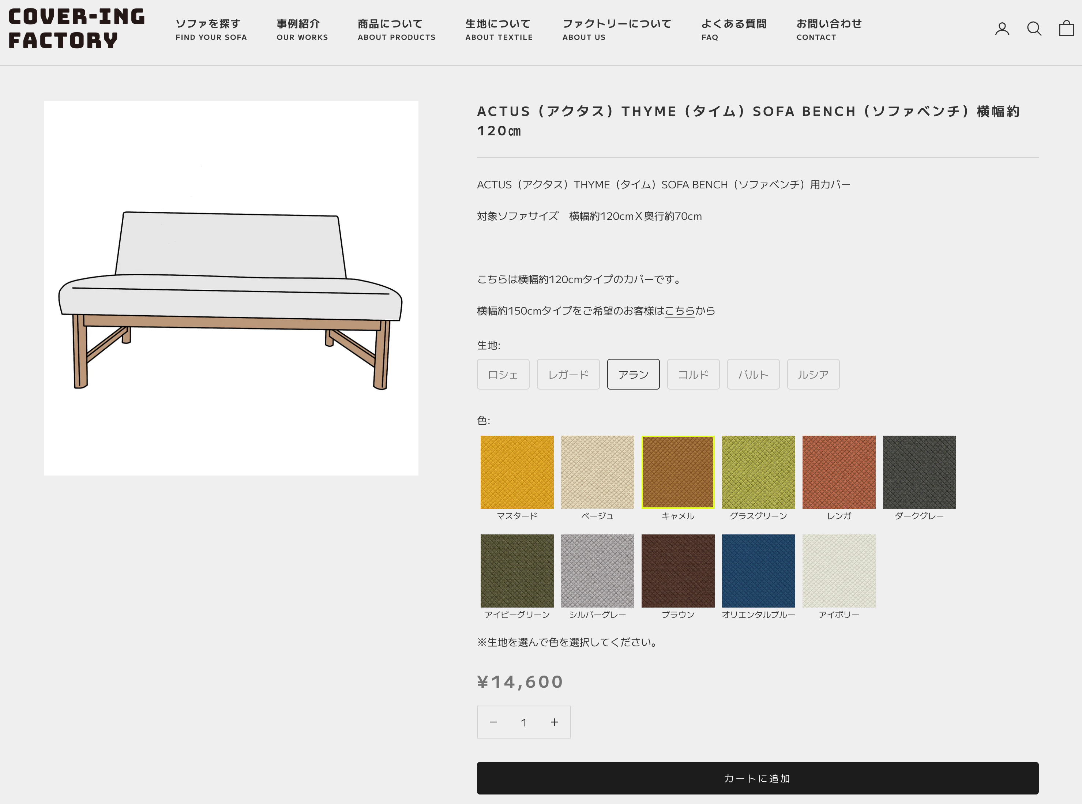Pick the ダークグレー dark grey swatch

(x=919, y=472)
